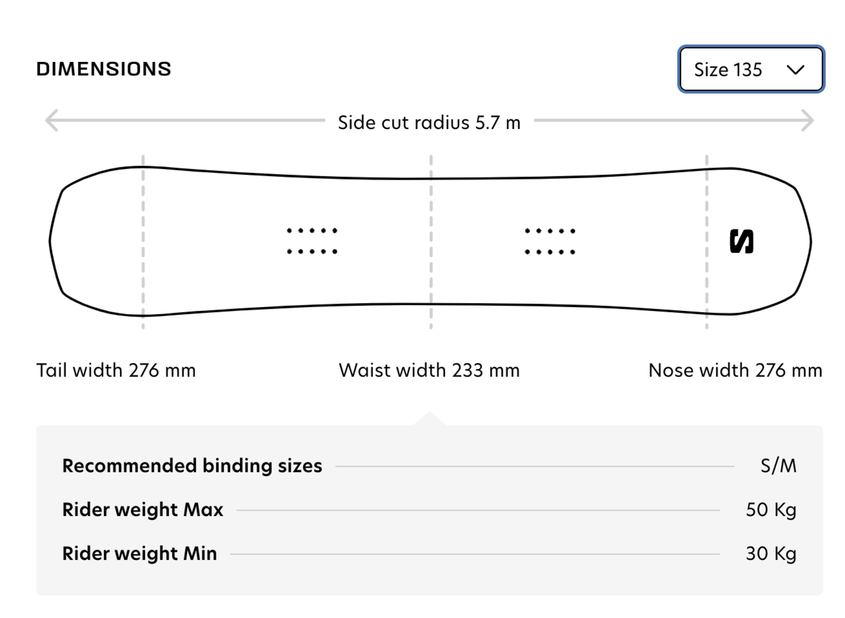Click the 30 Kg min weight value

click(x=771, y=554)
